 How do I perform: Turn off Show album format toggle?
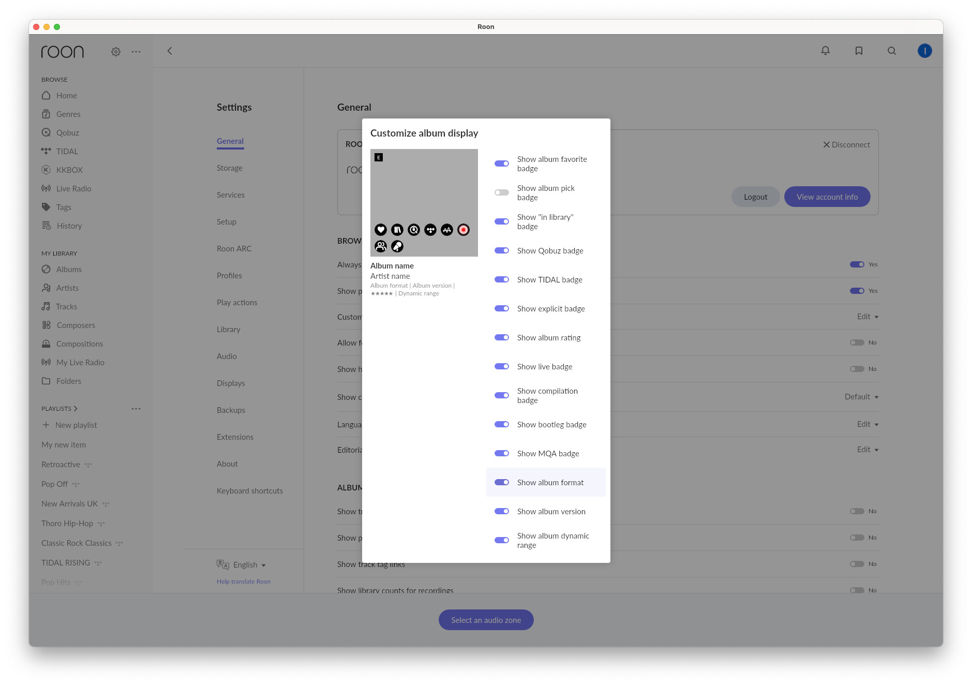[502, 482]
